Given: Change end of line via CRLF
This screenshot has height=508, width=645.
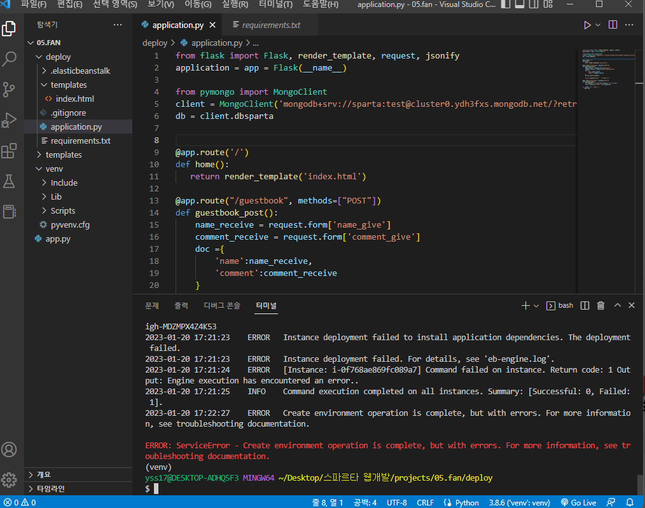Looking at the screenshot, I should point(425,502).
